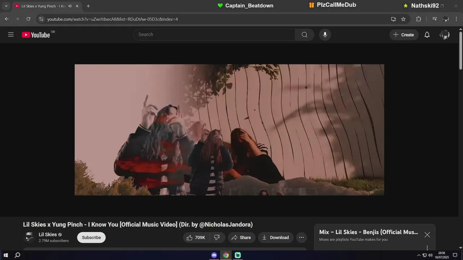Go back in browser history
Screen dimensions: 463x260
pos(7,19)
